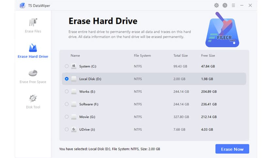Click the NTFS cell in System (C:) row
Viewport: 273px width, 158px height.
(x=138, y=66)
